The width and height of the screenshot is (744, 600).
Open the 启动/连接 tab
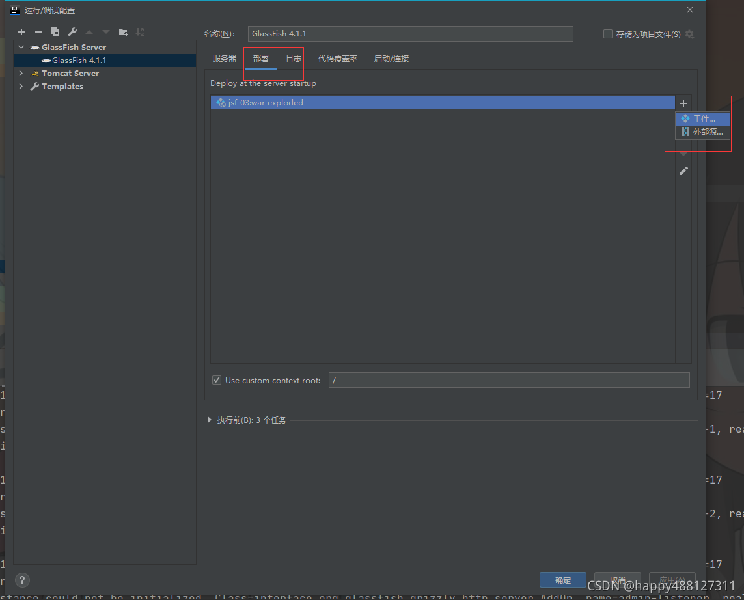[x=391, y=59]
